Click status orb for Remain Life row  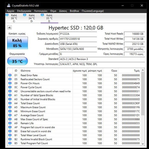10,123
